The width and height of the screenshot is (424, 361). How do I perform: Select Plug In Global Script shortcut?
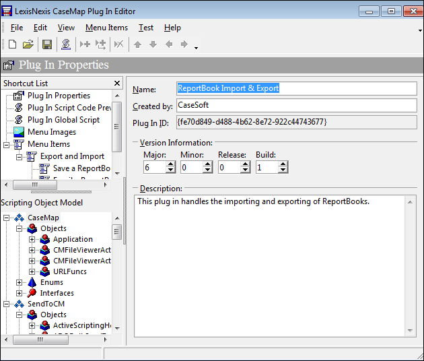point(63,120)
